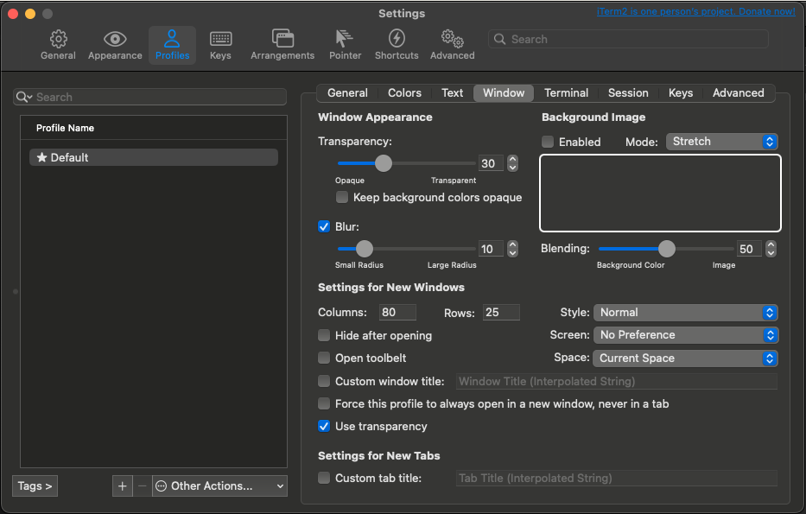Open the Pointer cursor icon

pyautogui.click(x=345, y=39)
